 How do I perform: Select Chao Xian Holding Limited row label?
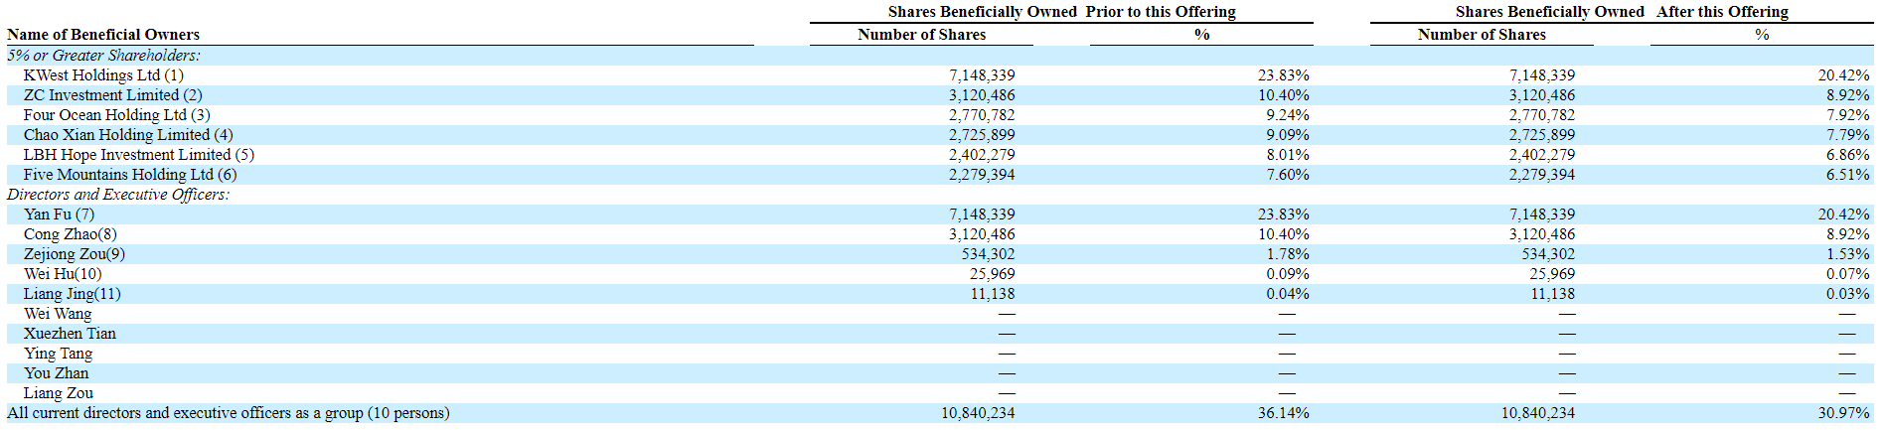tap(128, 135)
